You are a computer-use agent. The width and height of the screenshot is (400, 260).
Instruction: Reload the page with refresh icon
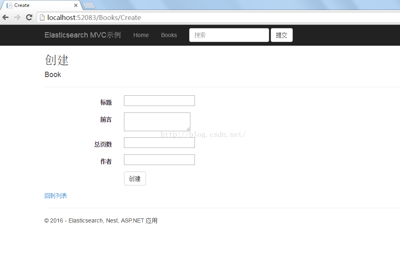pyautogui.click(x=29, y=18)
